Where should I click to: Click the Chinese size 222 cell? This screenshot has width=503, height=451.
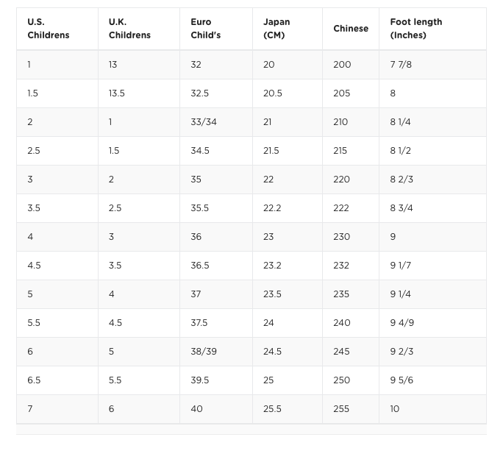click(x=341, y=208)
